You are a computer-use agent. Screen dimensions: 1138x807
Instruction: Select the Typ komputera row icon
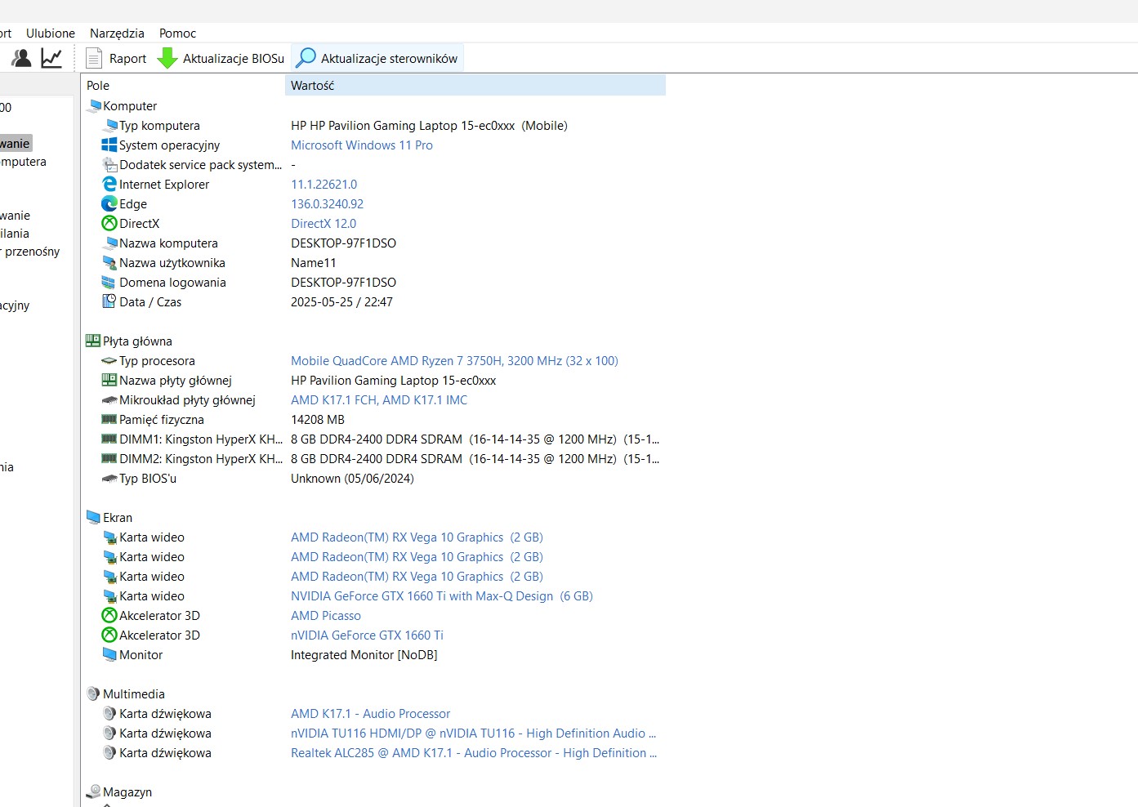109,126
